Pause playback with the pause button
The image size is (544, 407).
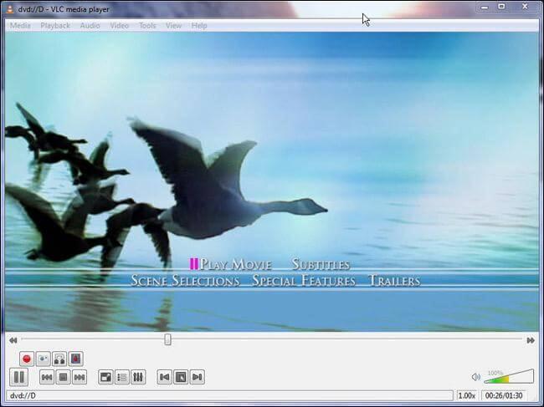[x=18, y=377]
